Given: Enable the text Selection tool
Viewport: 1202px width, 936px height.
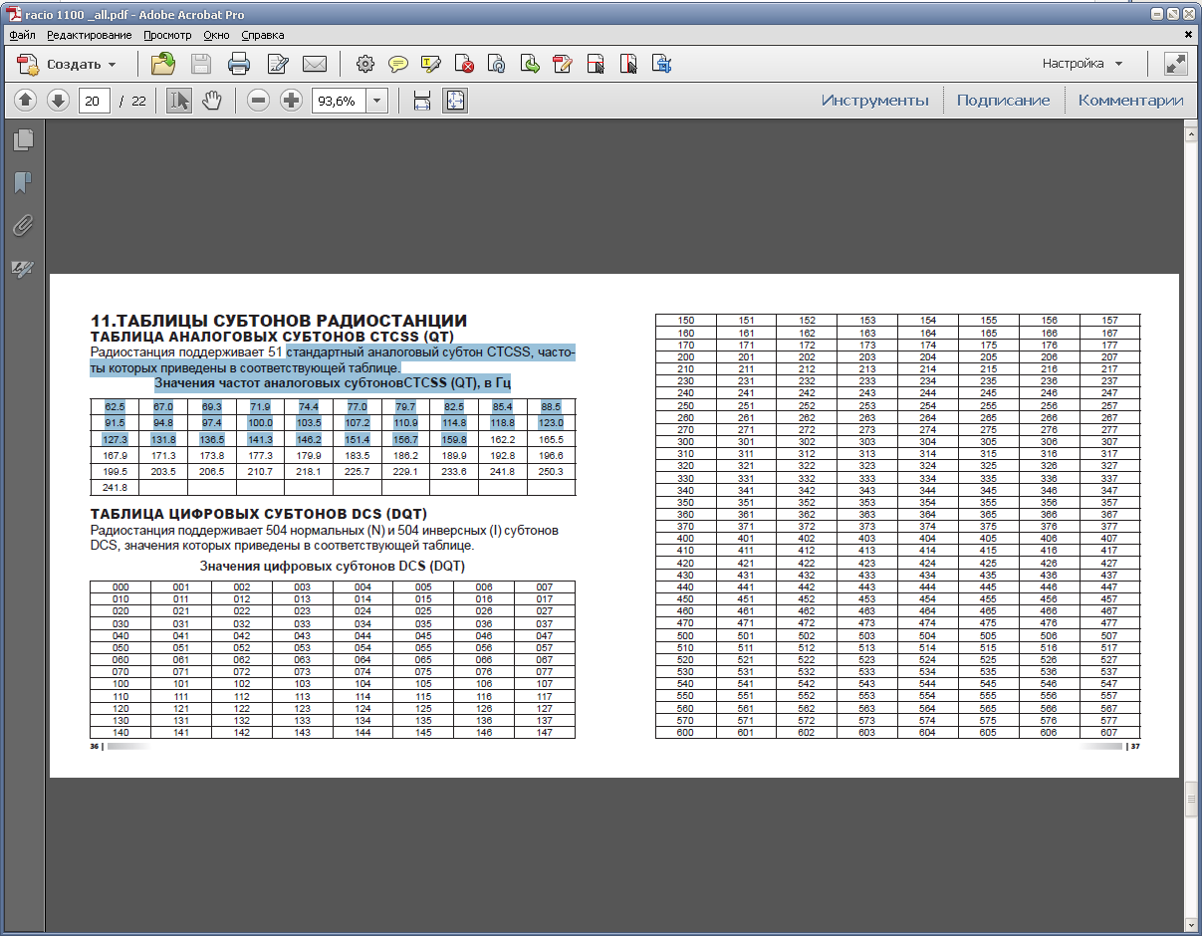Looking at the screenshot, I should (179, 101).
